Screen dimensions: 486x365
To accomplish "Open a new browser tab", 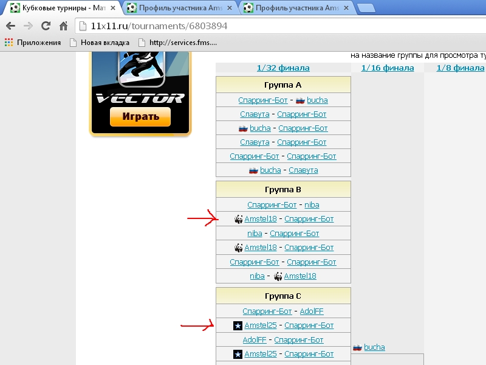I will (365, 8).
